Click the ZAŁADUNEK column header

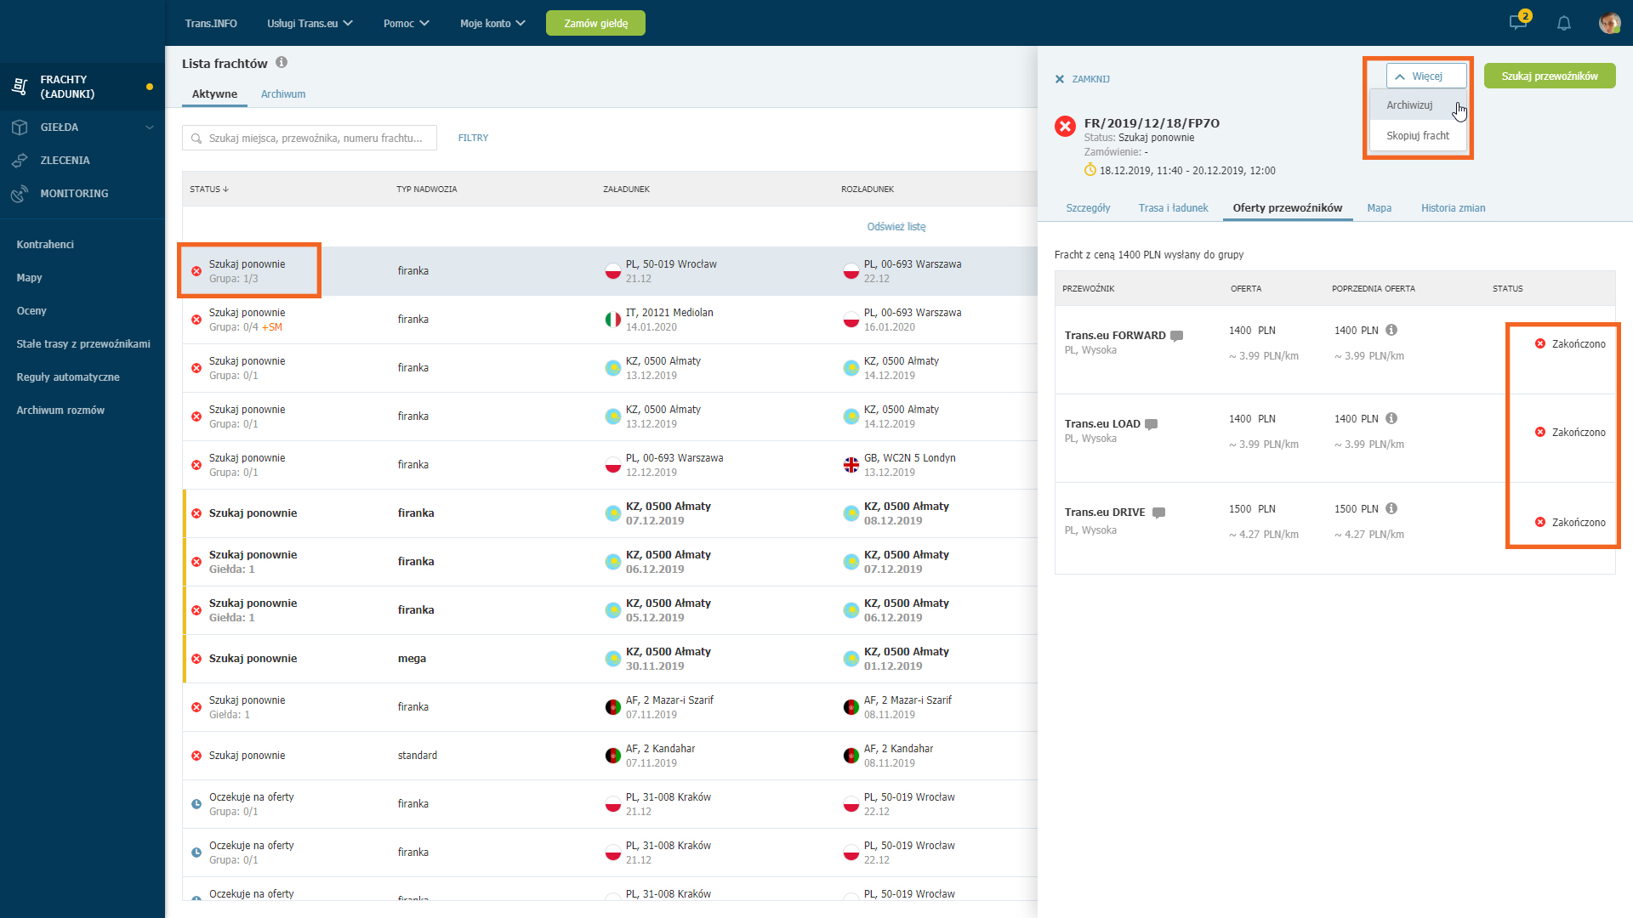coord(626,190)
